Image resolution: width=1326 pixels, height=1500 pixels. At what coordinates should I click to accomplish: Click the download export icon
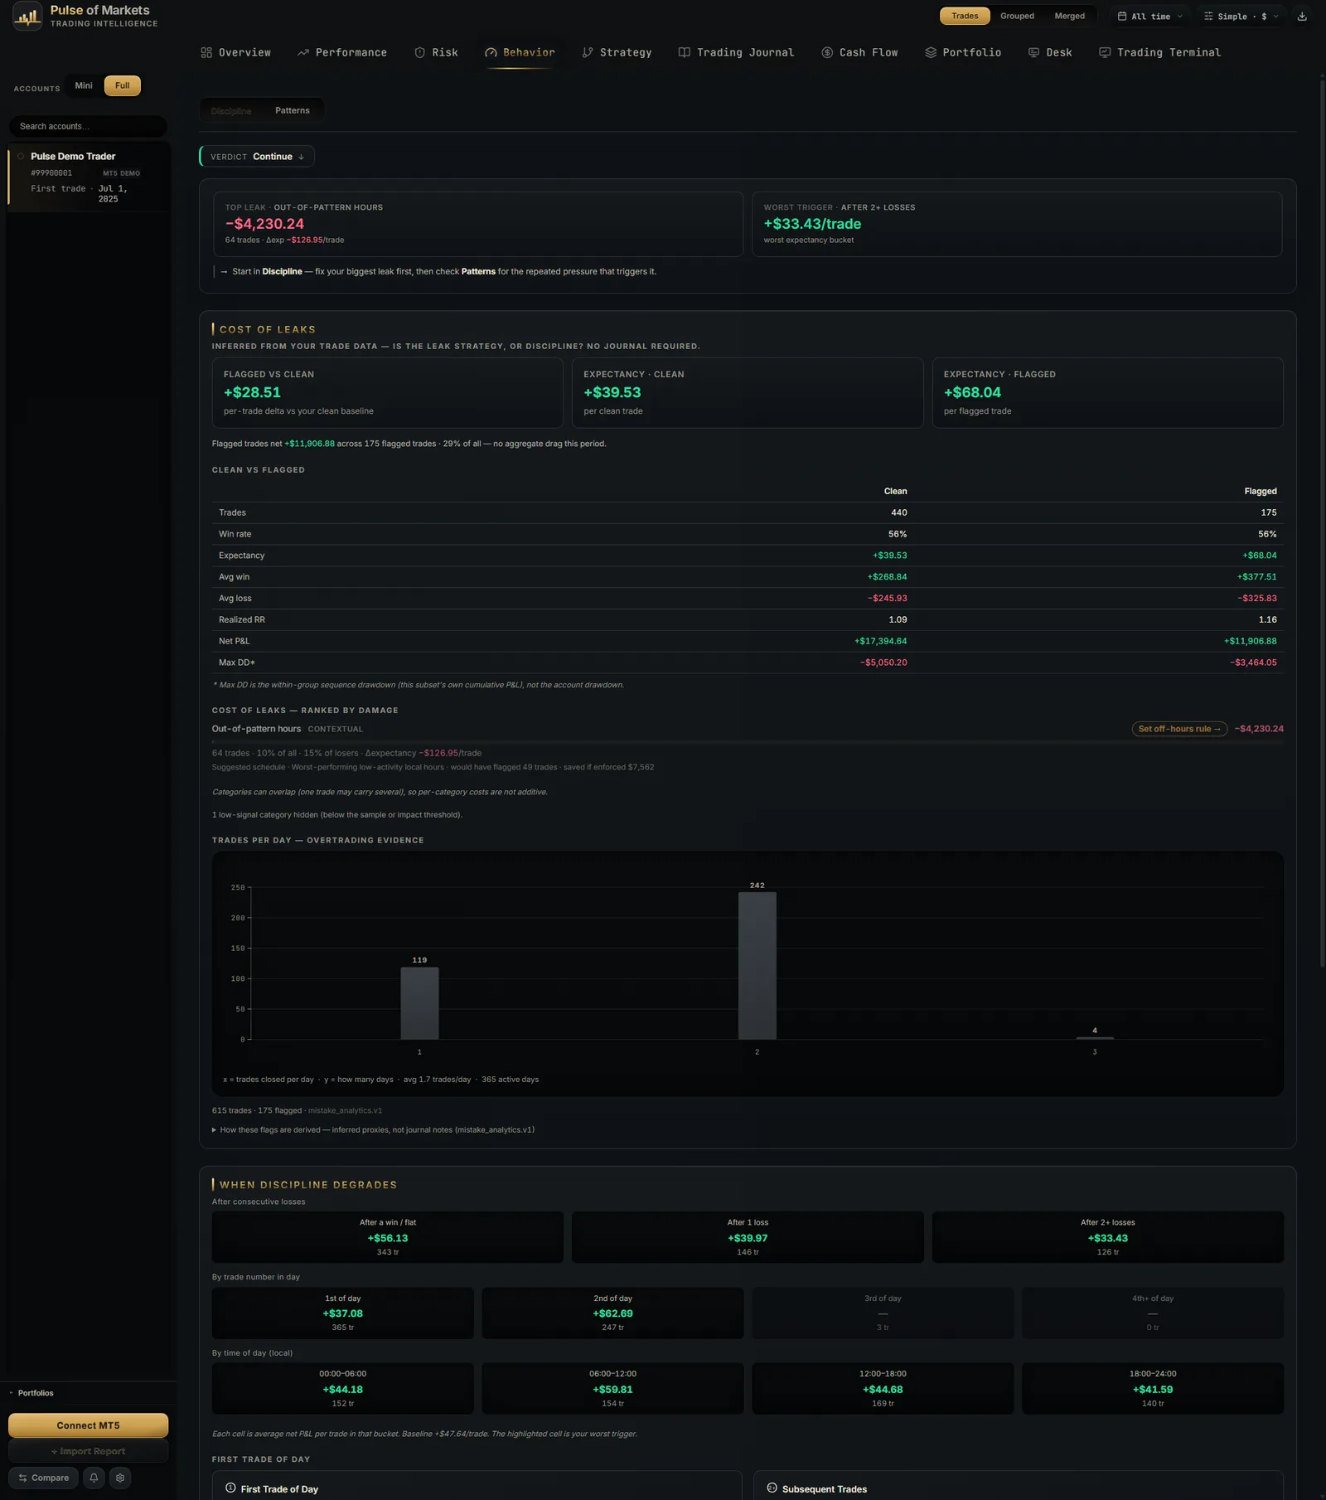1302,17
